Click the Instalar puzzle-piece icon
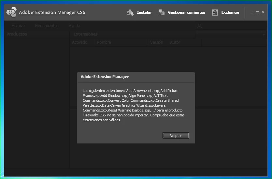 click(x=130, y=12)
